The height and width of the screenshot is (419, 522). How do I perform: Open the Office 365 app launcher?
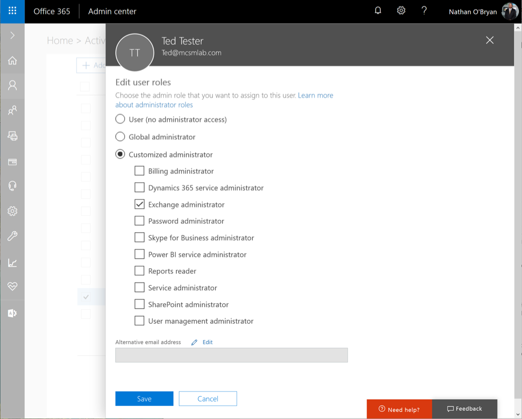coord(12,11)
